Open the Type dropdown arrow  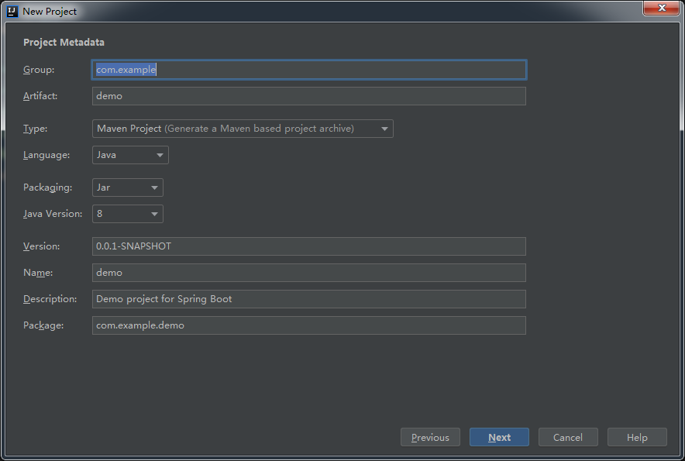[384, 128]
